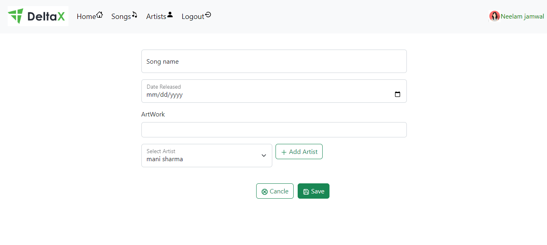Image resolution: width=547 pixels, height=245 pixels.
Task: Cancel the form with Cancle button
Action: (275, 191)
